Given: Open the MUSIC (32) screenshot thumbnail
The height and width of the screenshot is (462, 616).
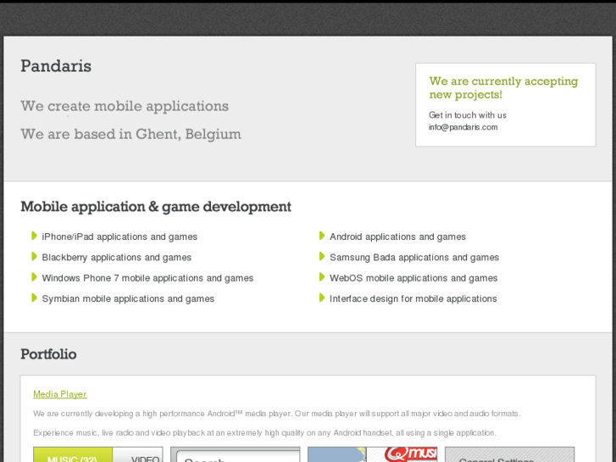Looking at the screenshot, I should (97, 454).
